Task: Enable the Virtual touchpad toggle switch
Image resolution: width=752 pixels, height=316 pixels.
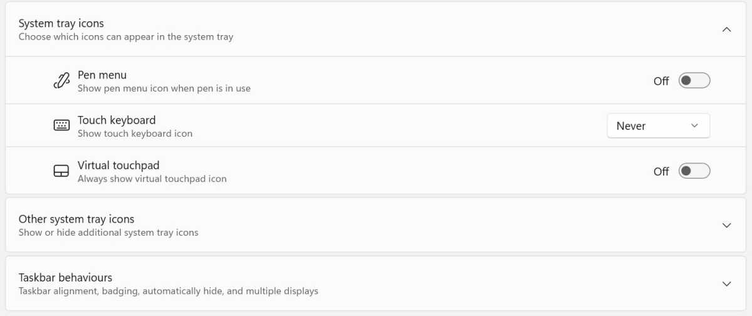Action: (694, 171)
